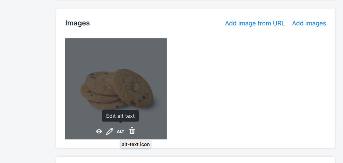This screenshot has height=163, width=343.
Task: Open the Add images upload link
Action: (309, 23)
